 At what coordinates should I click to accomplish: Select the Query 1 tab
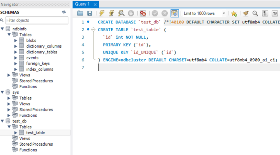coord(82,4)
